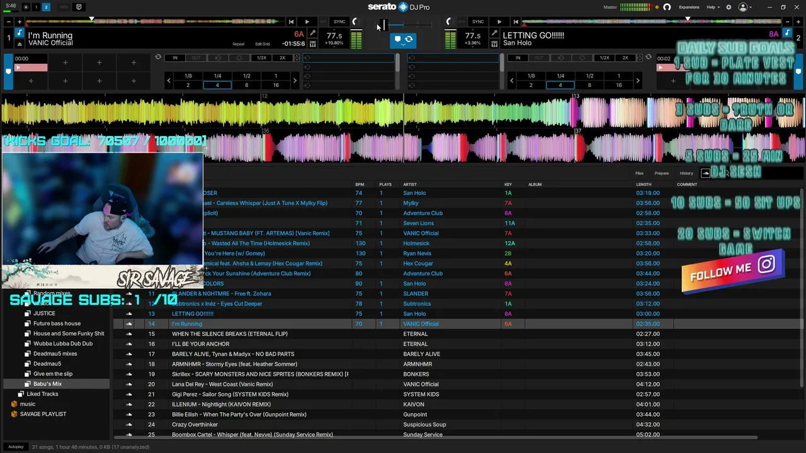Open user account dropdown
This screenshot has width=806, height=453.
[746, 7]
